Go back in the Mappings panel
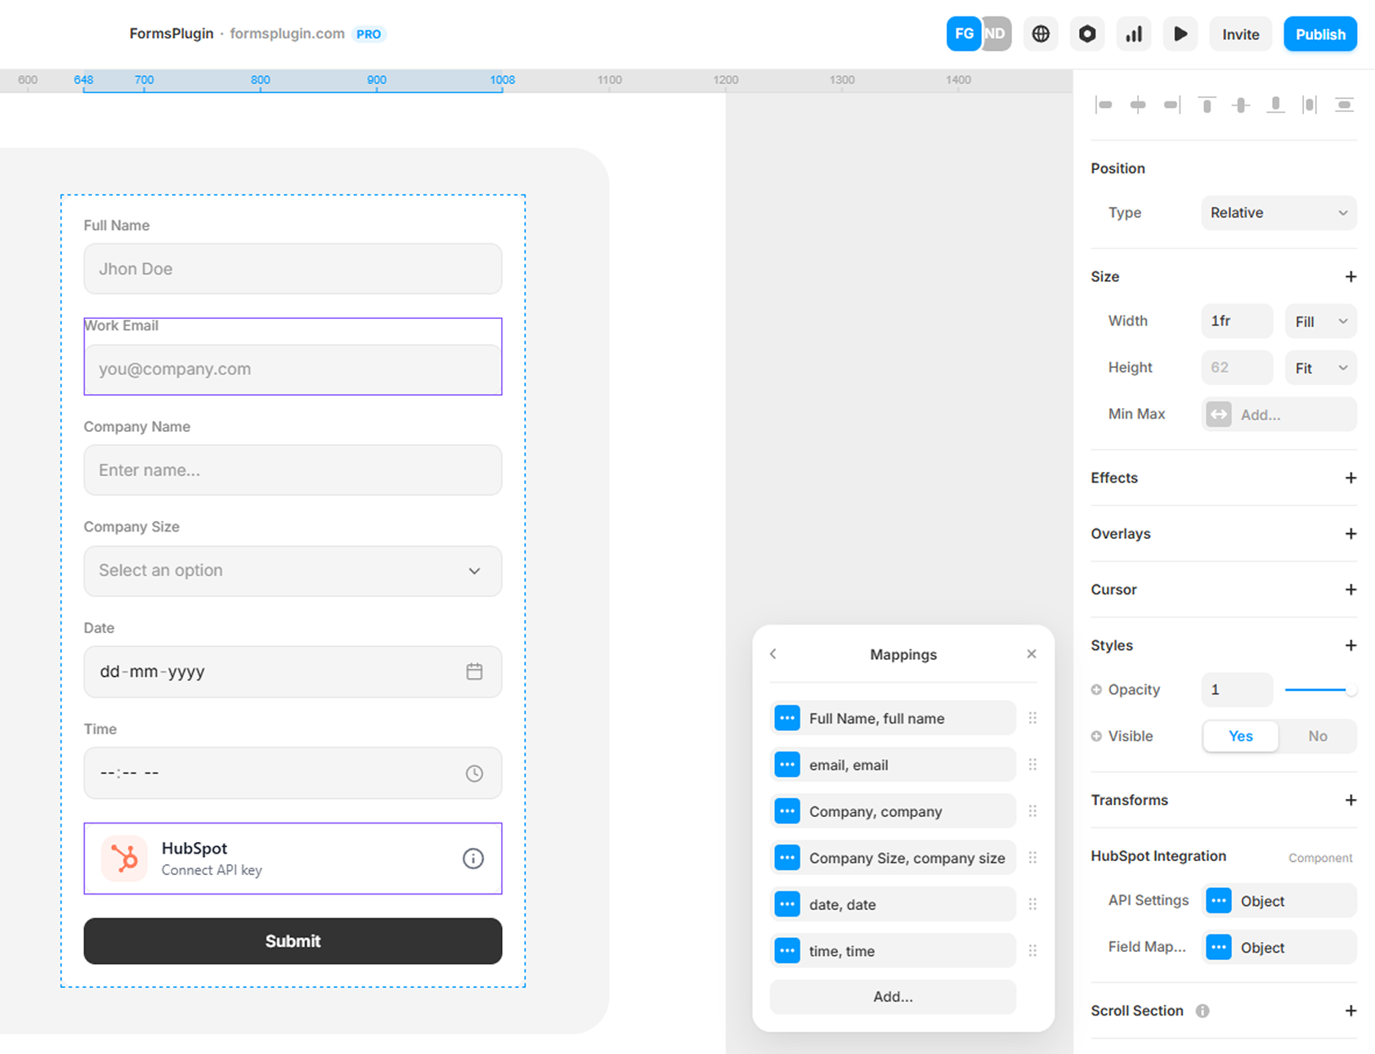Viewport: 1375px width, 1054px height. tap(773, 654)
